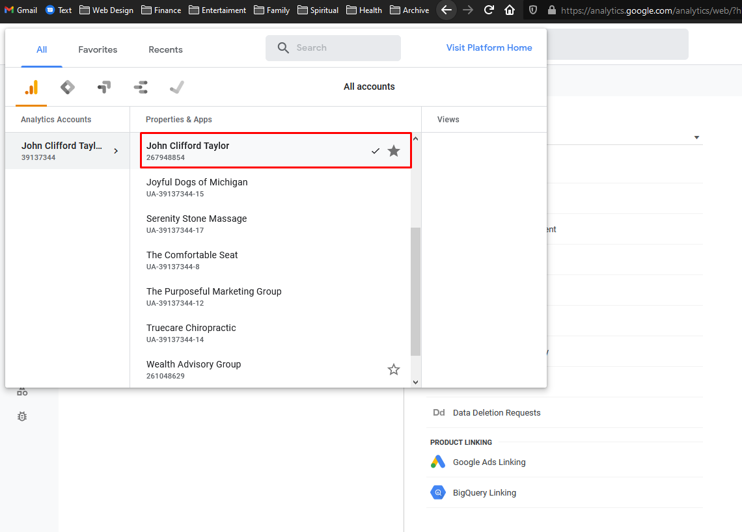Click the PRODUCT LINKING section label

(461, 442)
